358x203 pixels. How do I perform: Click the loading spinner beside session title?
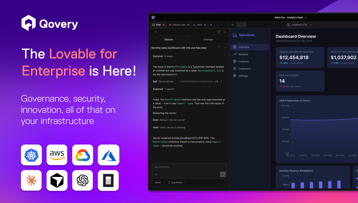pos(219,48)
